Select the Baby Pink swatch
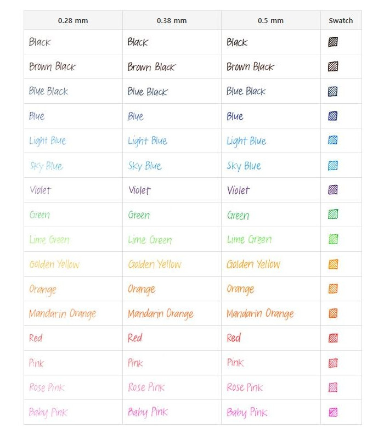This screenshot has height=439, width=384. pos(333,412)
